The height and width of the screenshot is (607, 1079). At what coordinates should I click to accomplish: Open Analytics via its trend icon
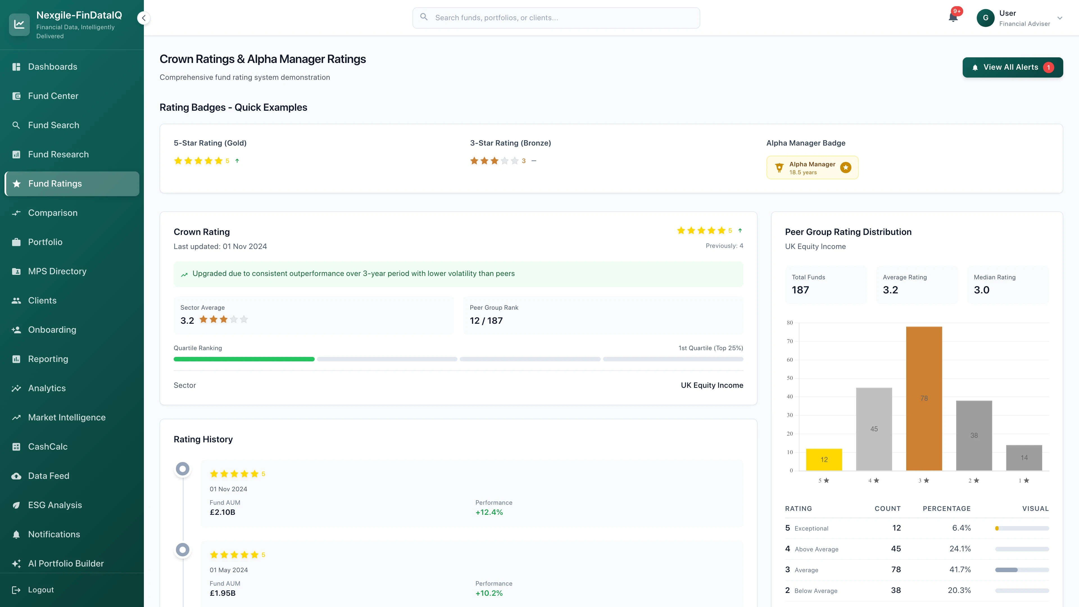[x=16, y=388]
